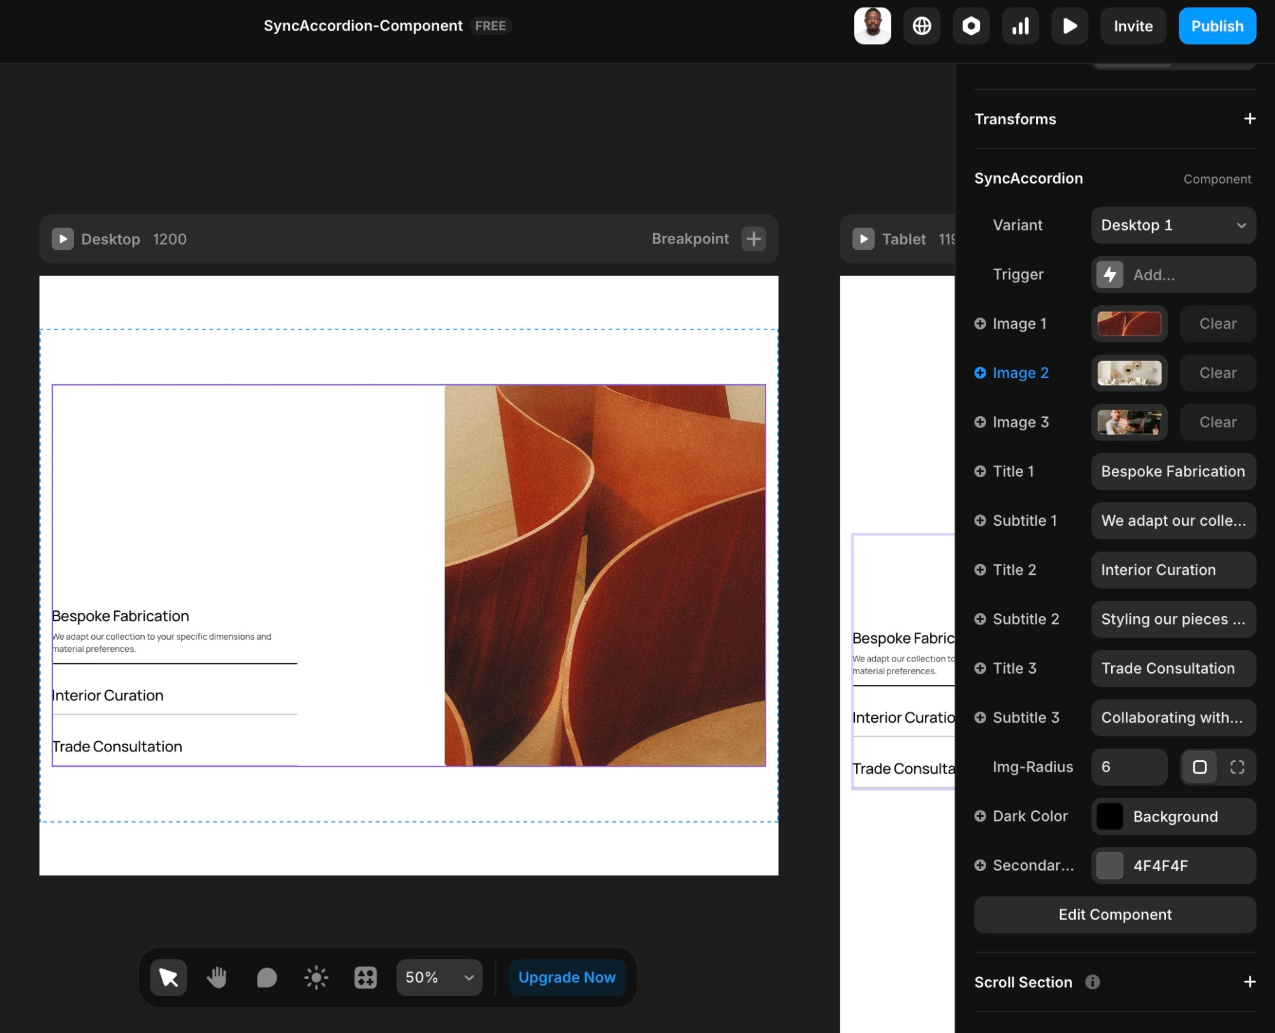The width and height of the screenshot is (1275, 1033).
Task: Switch Img-Radius to per-corner mode
Action: pyautogui.click(x=1237, y=767)
